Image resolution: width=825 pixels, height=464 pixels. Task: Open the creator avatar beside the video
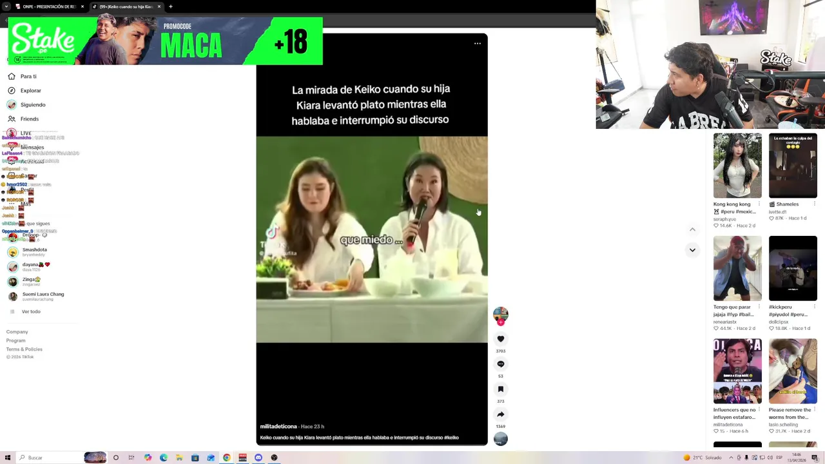click(x=501, y=314)
